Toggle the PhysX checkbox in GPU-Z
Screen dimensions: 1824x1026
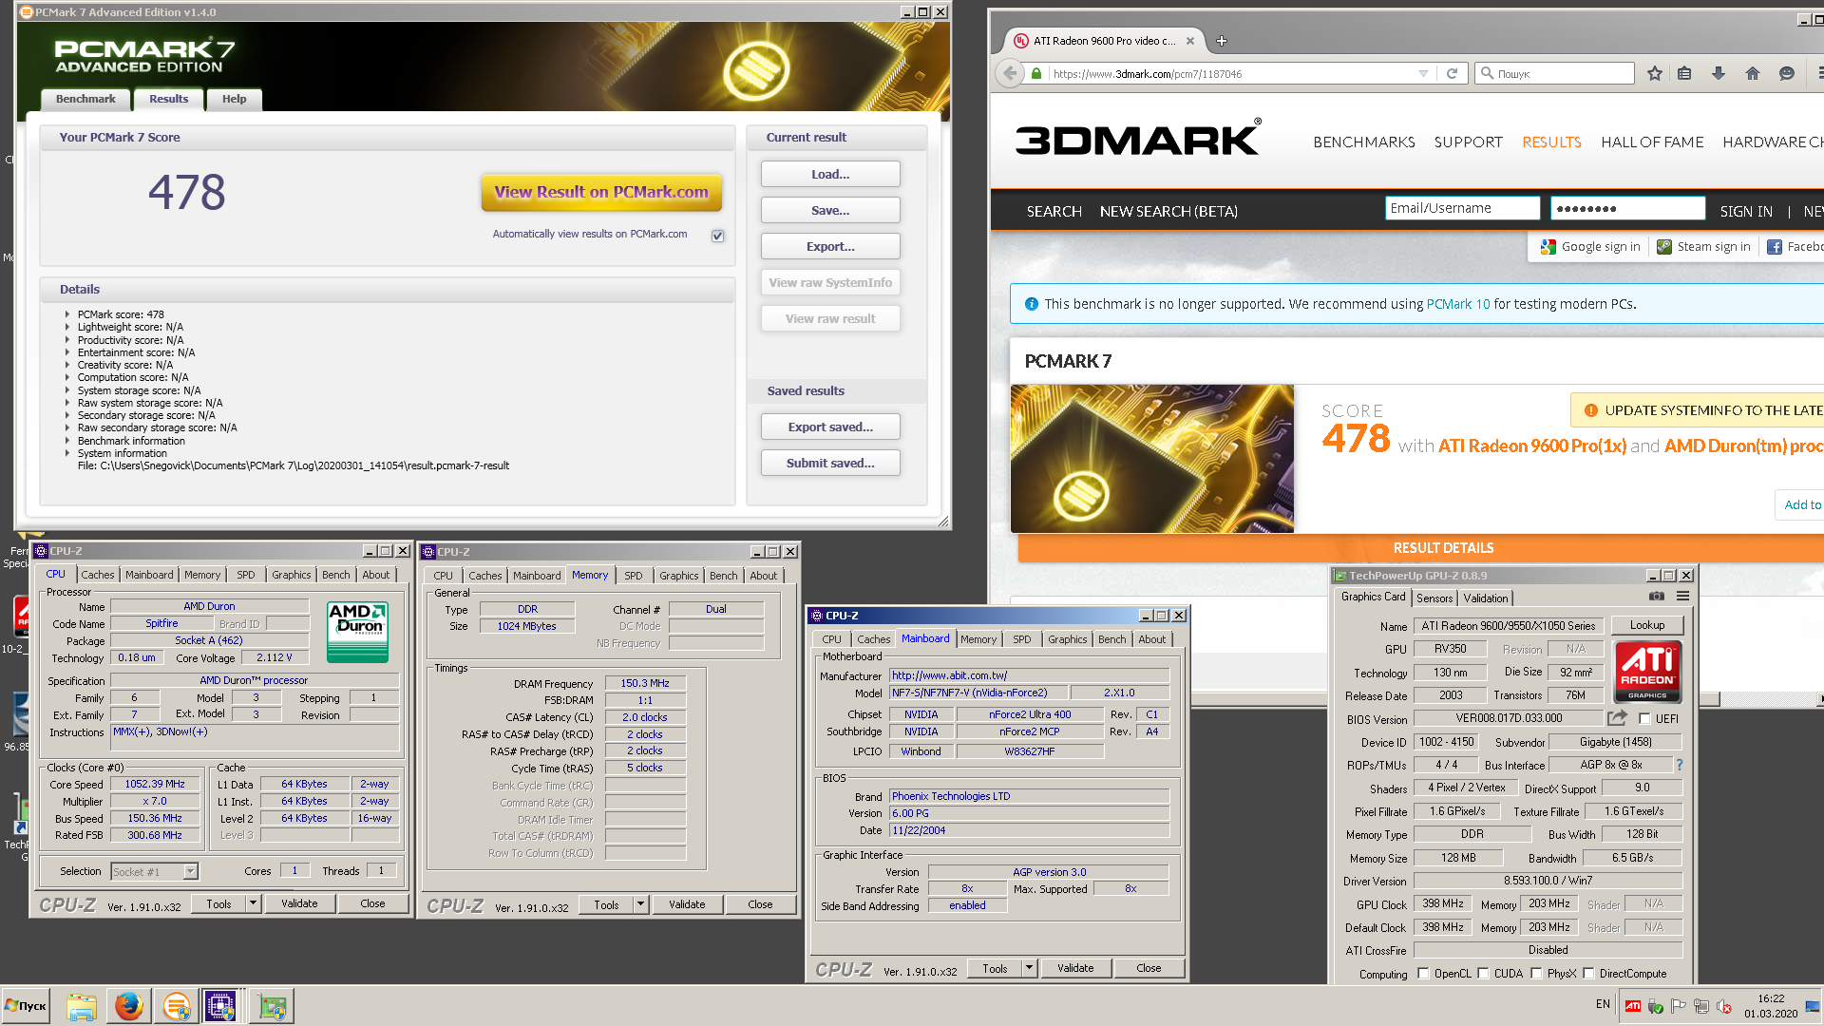click(x=1536, y=974)
